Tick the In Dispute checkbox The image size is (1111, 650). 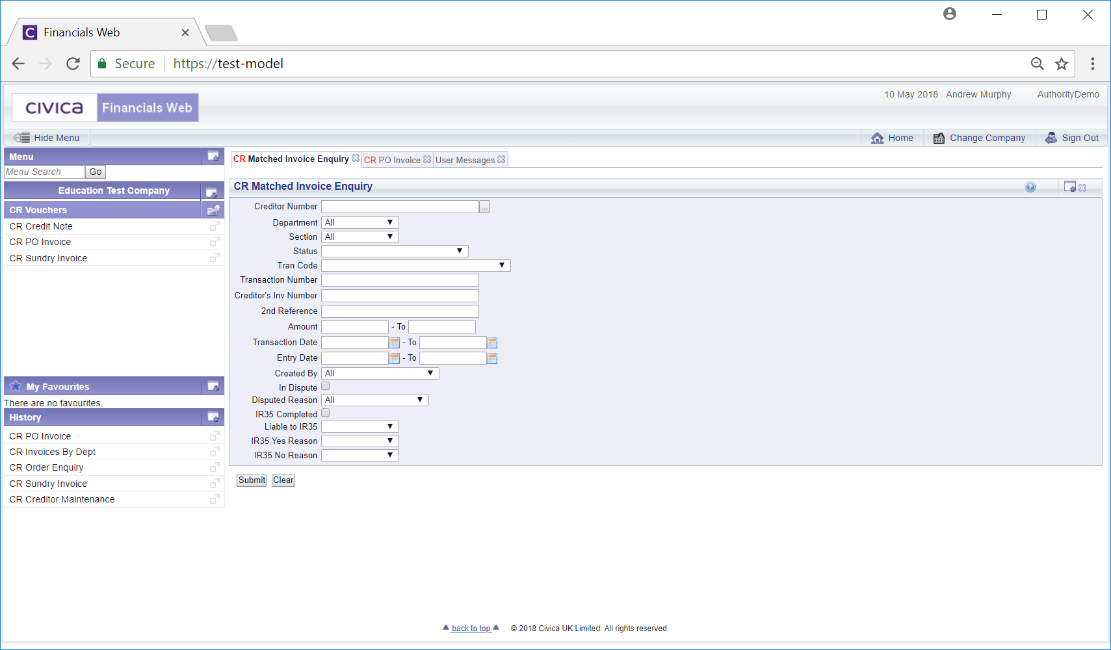pyautogui.click(x=326, y=387)
